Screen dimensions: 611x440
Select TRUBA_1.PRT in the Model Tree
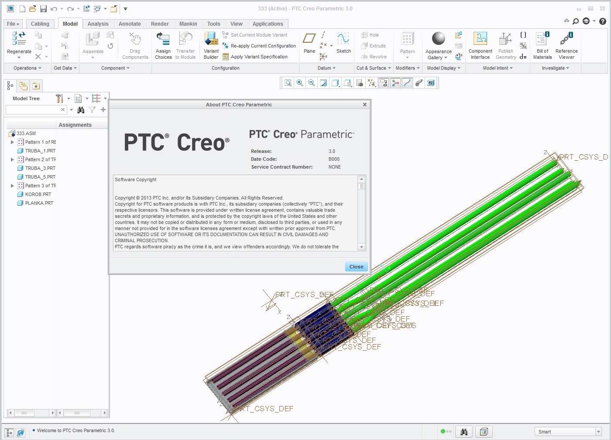click(x=40, y=151)
